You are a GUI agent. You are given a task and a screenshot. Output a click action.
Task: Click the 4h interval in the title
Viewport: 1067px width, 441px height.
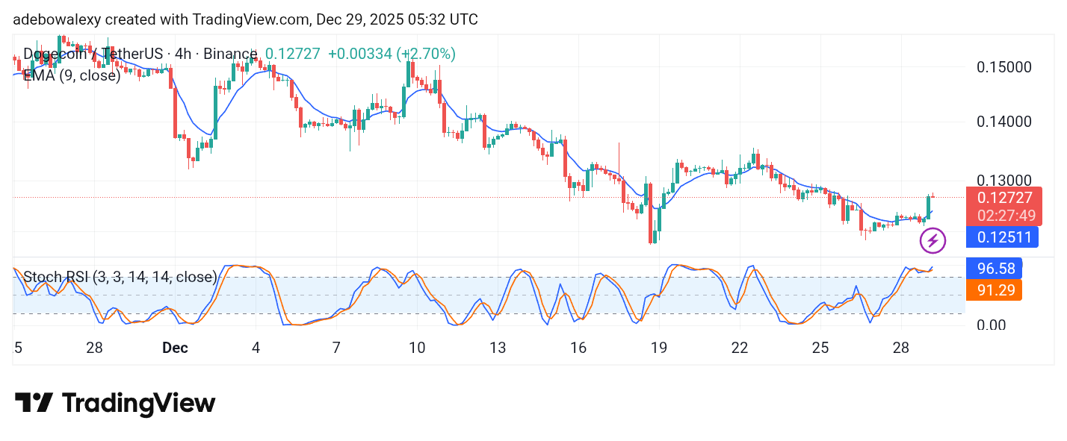[183, 54]
